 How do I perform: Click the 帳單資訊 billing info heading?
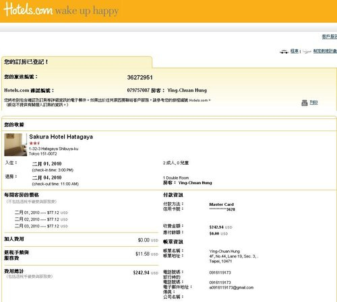173,241
